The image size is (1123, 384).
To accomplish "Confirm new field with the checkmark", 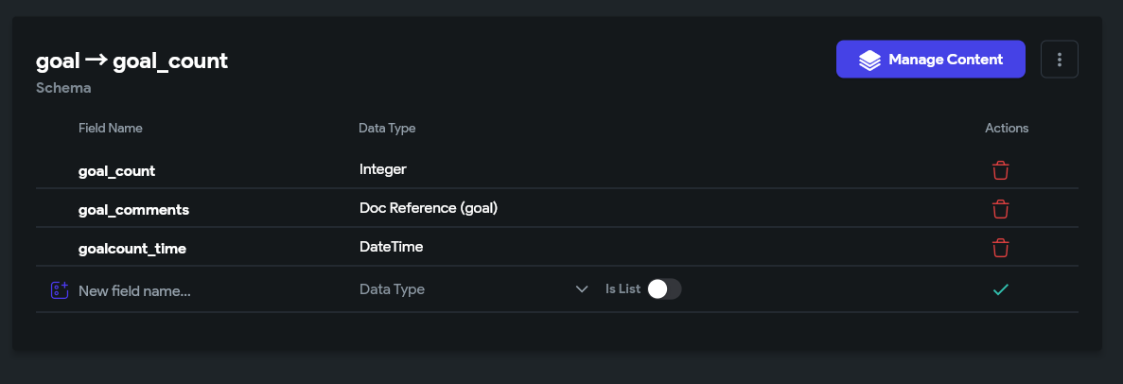I will (x=1000, y=289).
